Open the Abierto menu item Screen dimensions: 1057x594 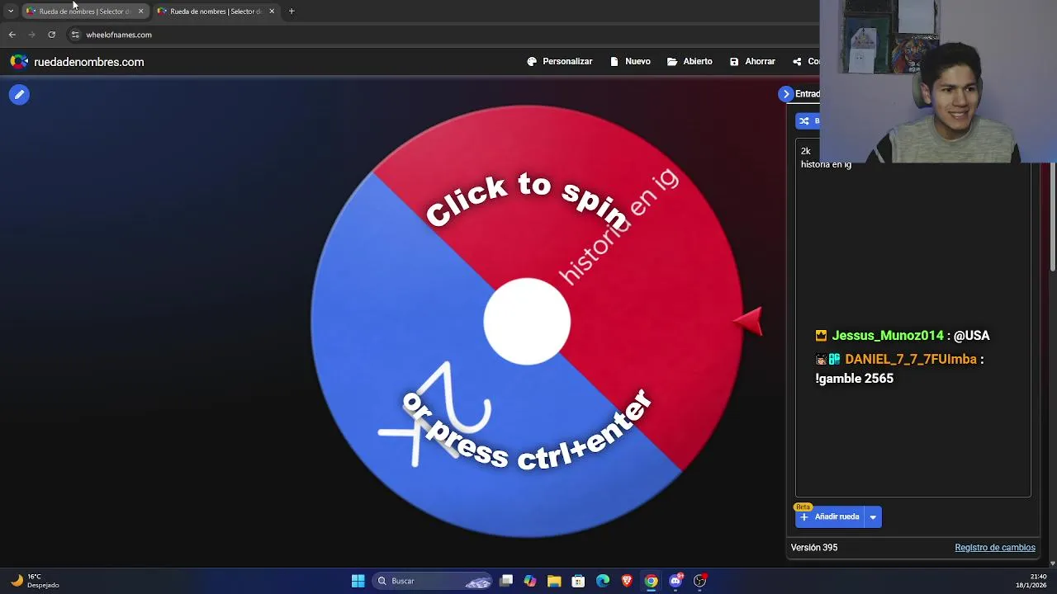pyautogui.click(x=690, y=62)
